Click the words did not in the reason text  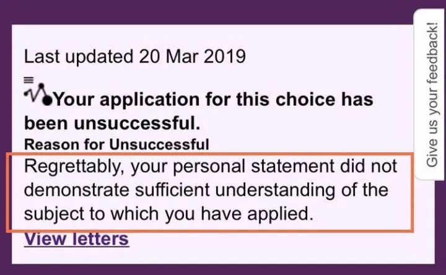click(369, 166)
